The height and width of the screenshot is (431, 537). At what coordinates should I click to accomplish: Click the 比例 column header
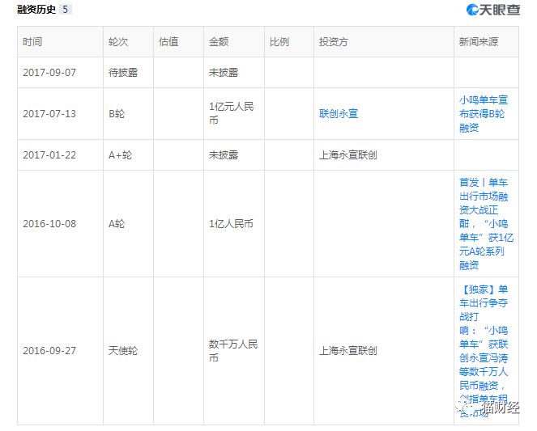(x=279, y=42)
